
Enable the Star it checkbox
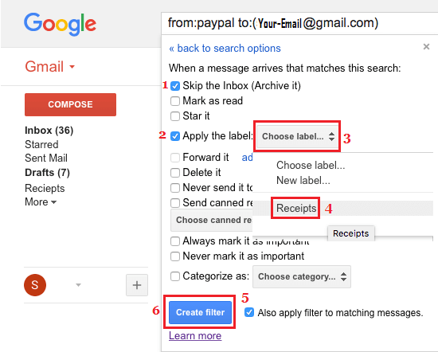[x=175, y=116]
